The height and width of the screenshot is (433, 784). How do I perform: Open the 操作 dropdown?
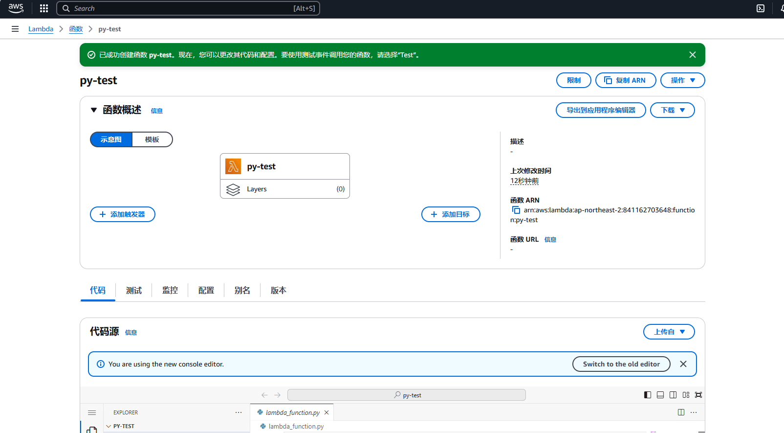point(683,80)
